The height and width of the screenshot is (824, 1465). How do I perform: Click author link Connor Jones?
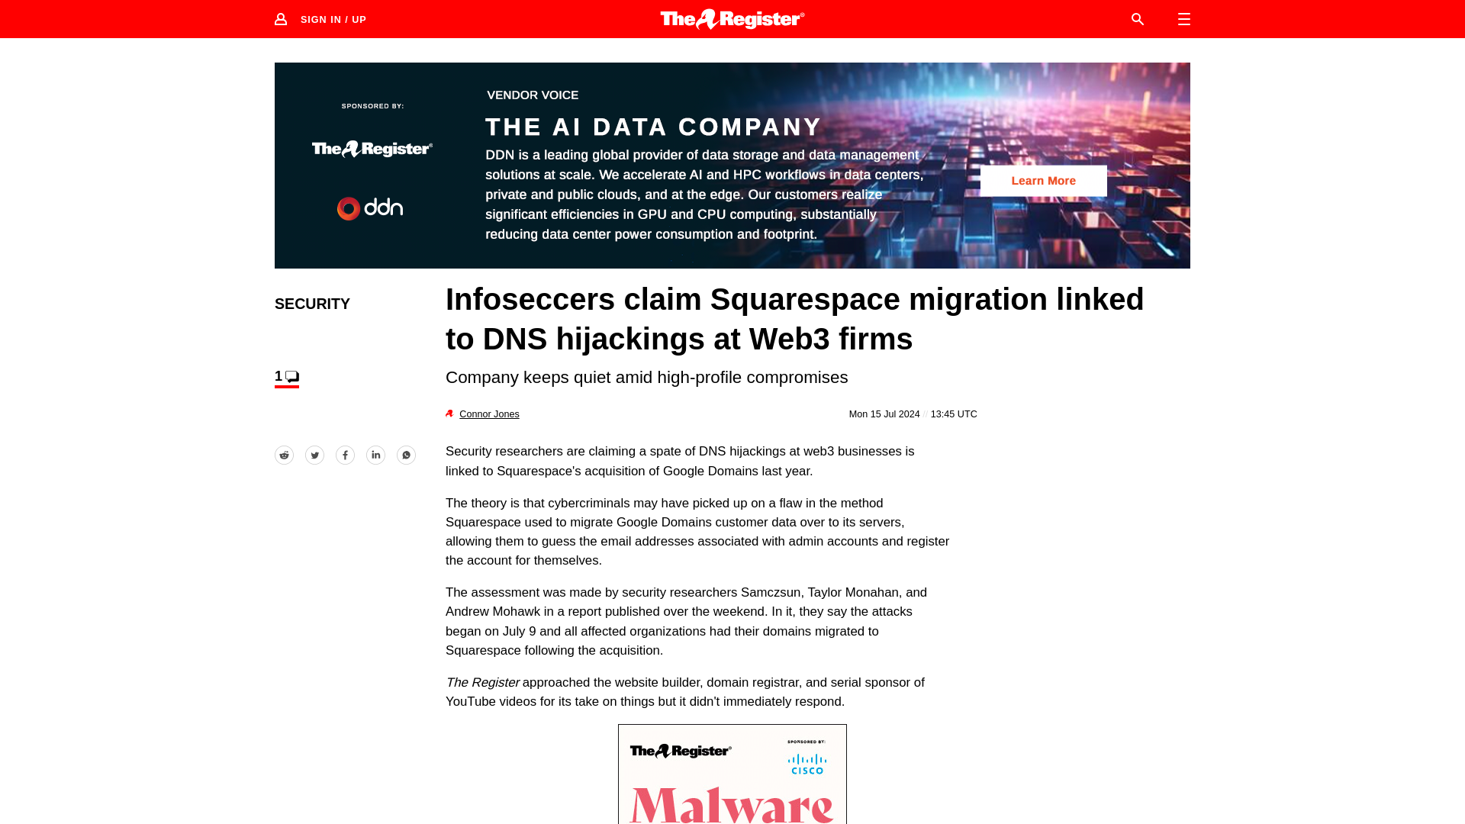(x=488, y=414)
